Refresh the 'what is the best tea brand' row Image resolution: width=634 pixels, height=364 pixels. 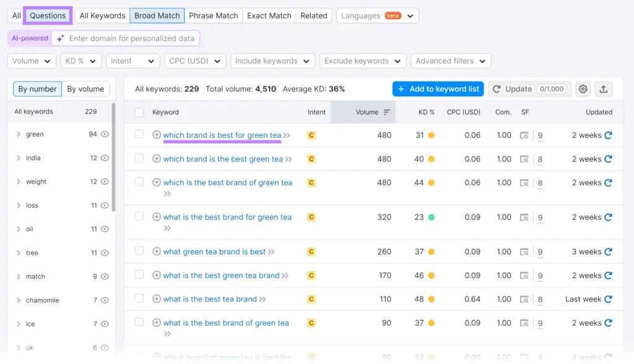point(608,299)
